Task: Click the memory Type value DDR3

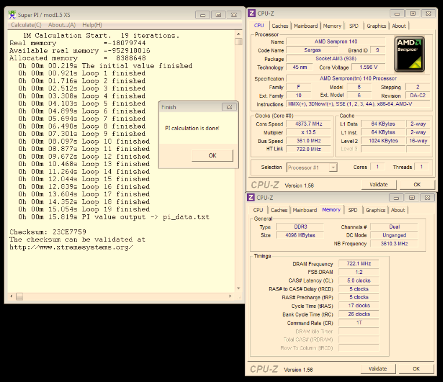Action: click(300, 227)
